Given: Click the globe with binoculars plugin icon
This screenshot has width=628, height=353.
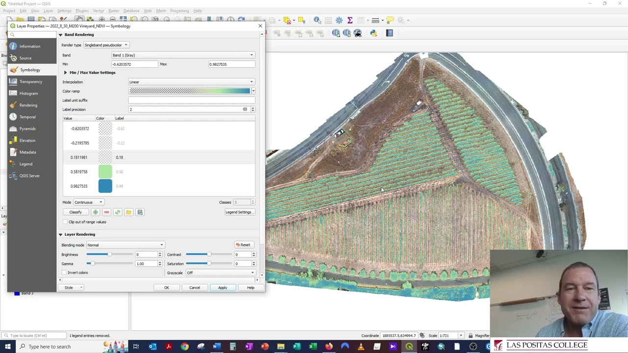Looking at the screenshot, I should (358, 33).
